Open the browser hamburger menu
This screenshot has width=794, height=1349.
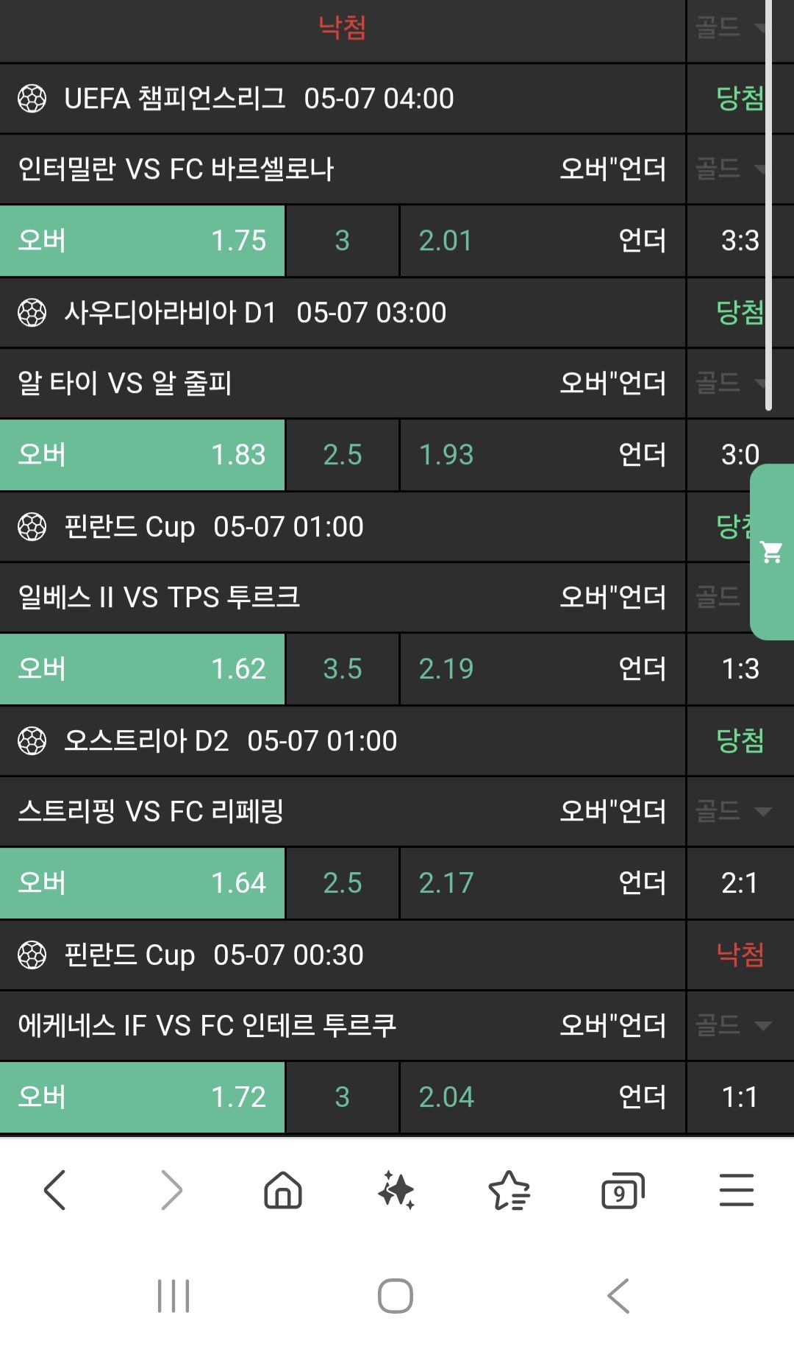click(x=736, y=1190)
